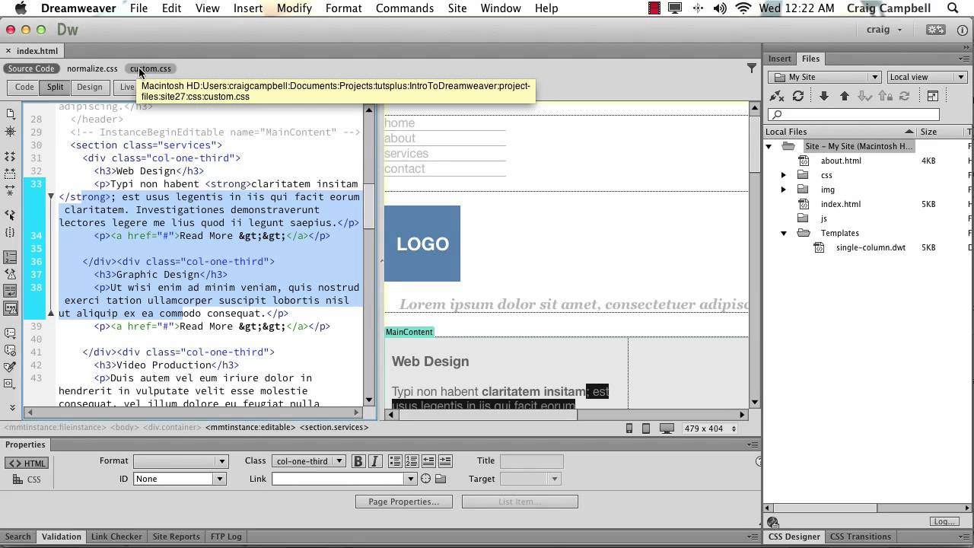Click the filter icon for related files

click(x=752, y=68)
